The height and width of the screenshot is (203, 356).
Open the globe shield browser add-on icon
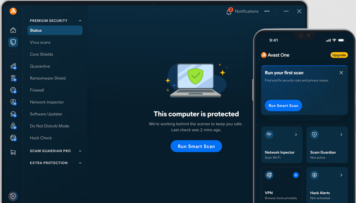tap(13, 138)
